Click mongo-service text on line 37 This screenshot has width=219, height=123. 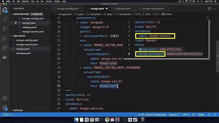(x=91, y=108)
